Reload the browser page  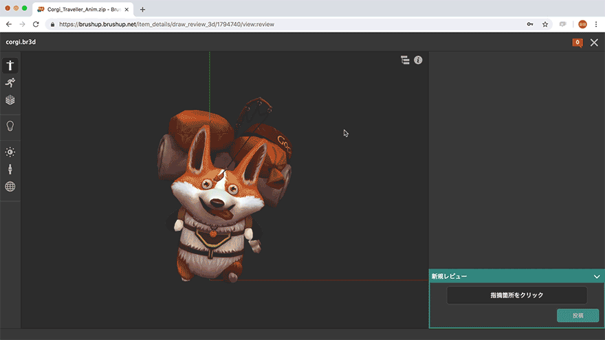tap(36, 24)
